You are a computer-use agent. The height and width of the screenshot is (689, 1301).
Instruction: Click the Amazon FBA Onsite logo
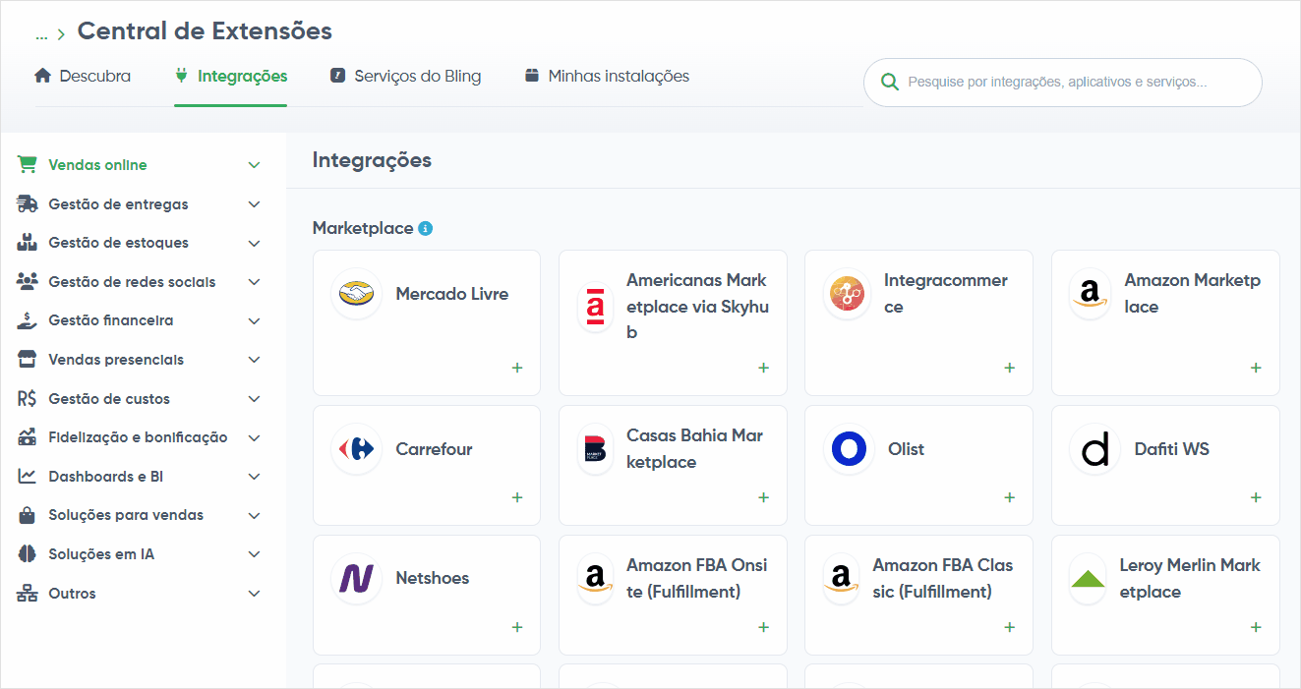[x=595, y=578]
